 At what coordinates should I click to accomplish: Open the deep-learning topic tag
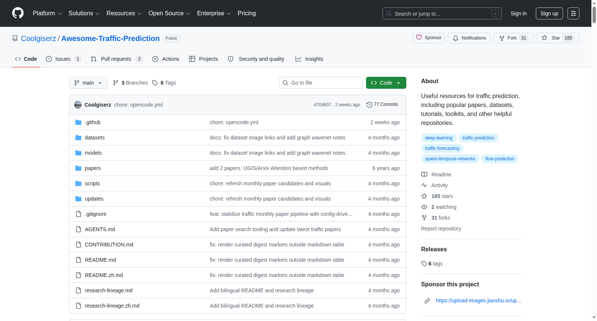point(439,138)
